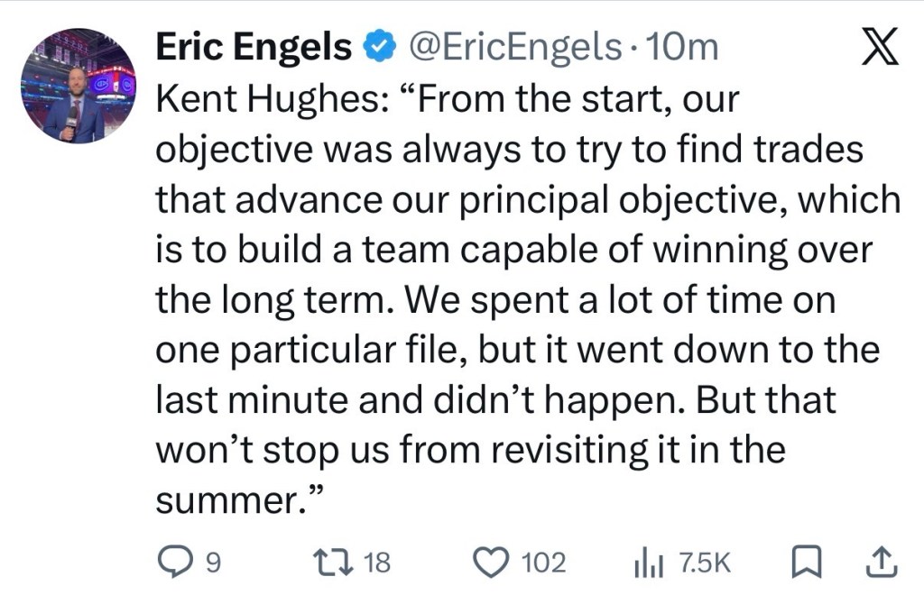Open the Eric Engels display name
This screenshot has width=924, height=595.
pos(254,48)
